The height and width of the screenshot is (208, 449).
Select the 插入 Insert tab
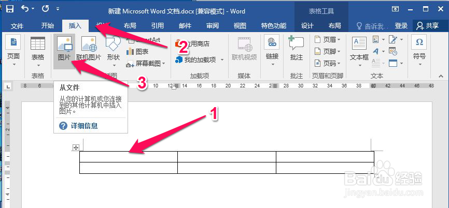75,26
